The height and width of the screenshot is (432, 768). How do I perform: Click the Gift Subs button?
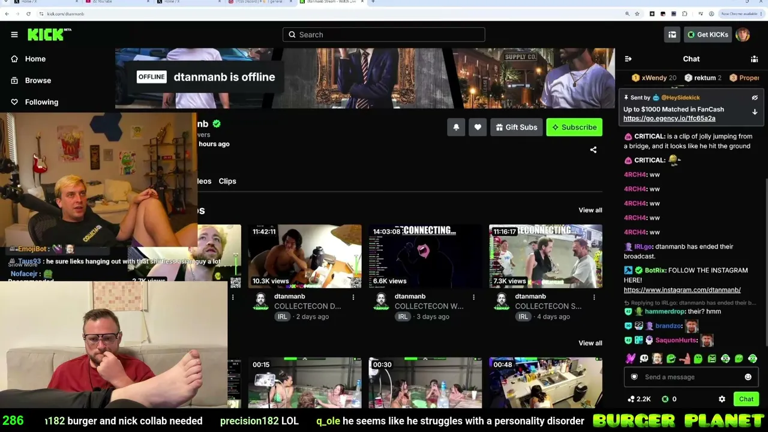[x=516, y=127]
